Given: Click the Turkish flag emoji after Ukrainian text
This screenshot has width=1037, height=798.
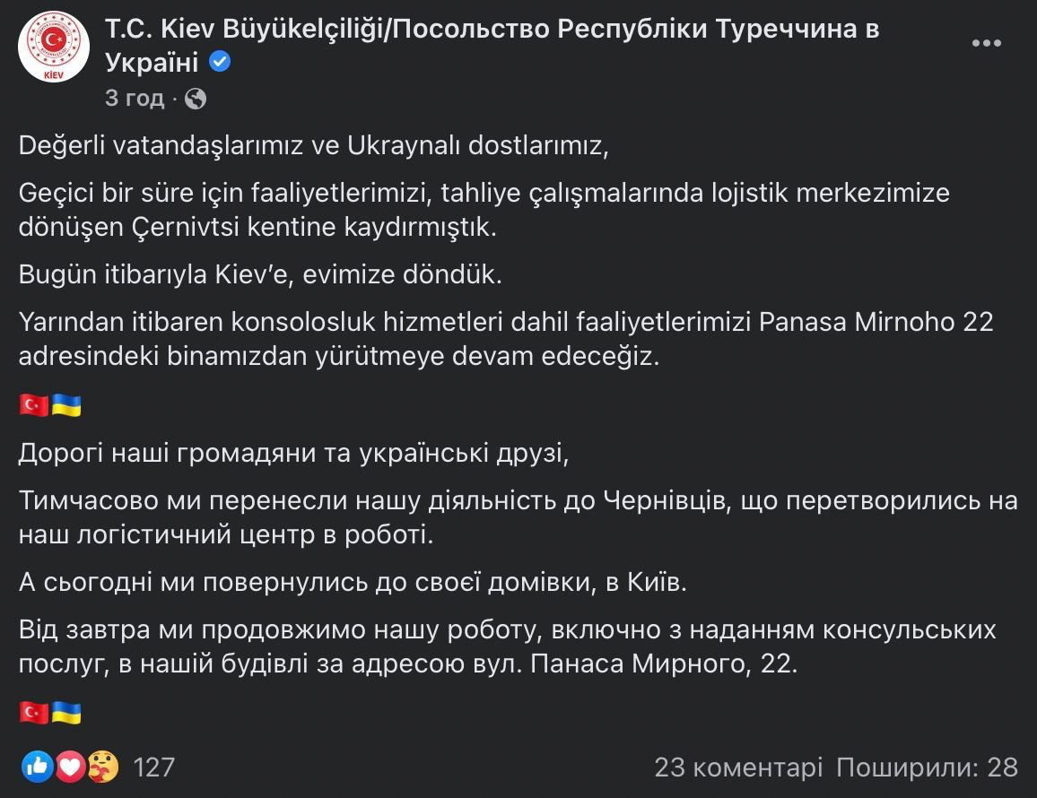Looking at the screenshot, I should click(x=34, y=713).
